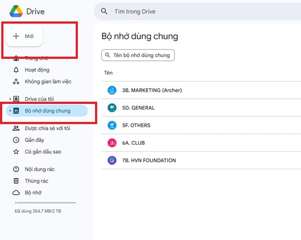Click the star icon for Có gắn dấu sao
Image resolution: width=301 pixels, height=240 pixels.
point(16,152)
